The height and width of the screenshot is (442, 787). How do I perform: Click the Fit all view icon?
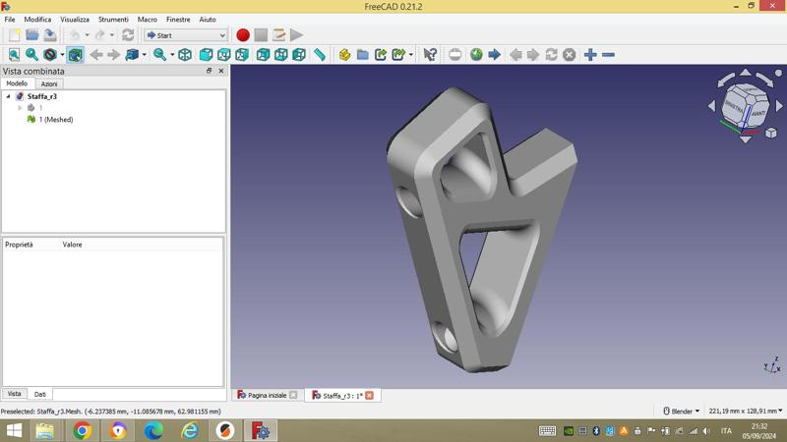pos(14,55)
